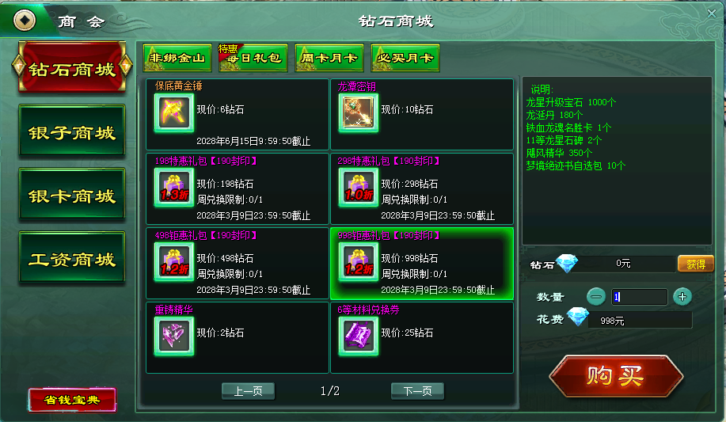The image size is (726, 422).
Task: Open the 周卡月卡 tab
Action: [329, 58]
